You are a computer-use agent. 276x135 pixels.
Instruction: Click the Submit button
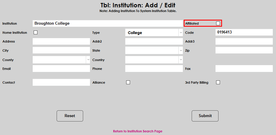205,116
